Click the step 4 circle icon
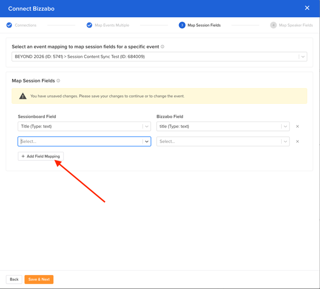The image size is (320, 289). pos(273,25)
